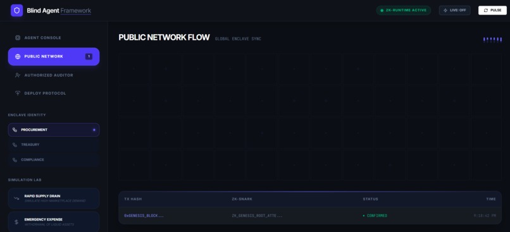Click the Procurement key icon
Image resolution: width=510 pixels, height=232 pixels.
coord(15,130)
